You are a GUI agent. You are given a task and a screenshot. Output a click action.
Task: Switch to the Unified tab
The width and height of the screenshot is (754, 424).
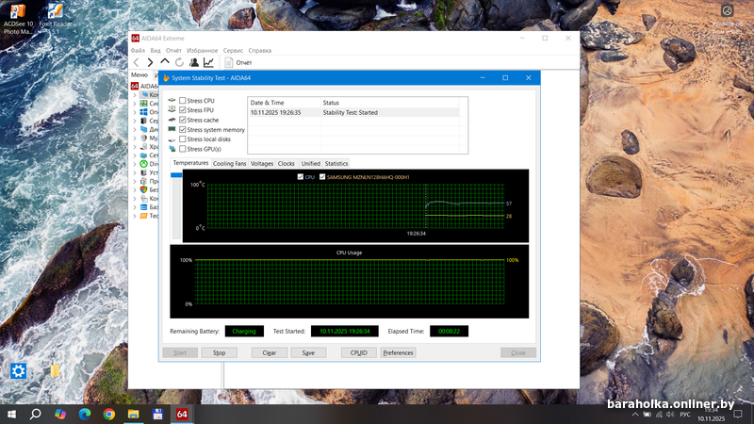[311, 163]
